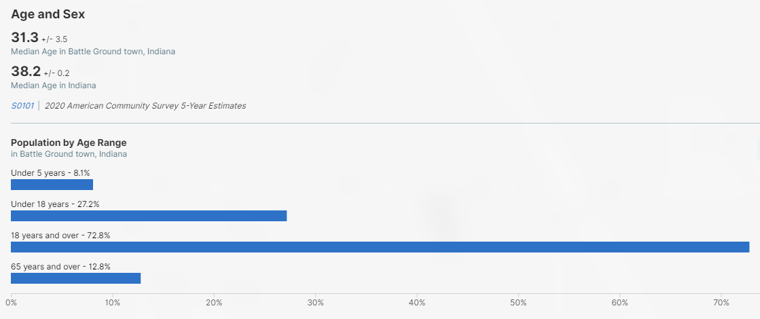Select the 65 years and over - 12.8% label
This screenshot has width=760, height=319.
(60, 267)
